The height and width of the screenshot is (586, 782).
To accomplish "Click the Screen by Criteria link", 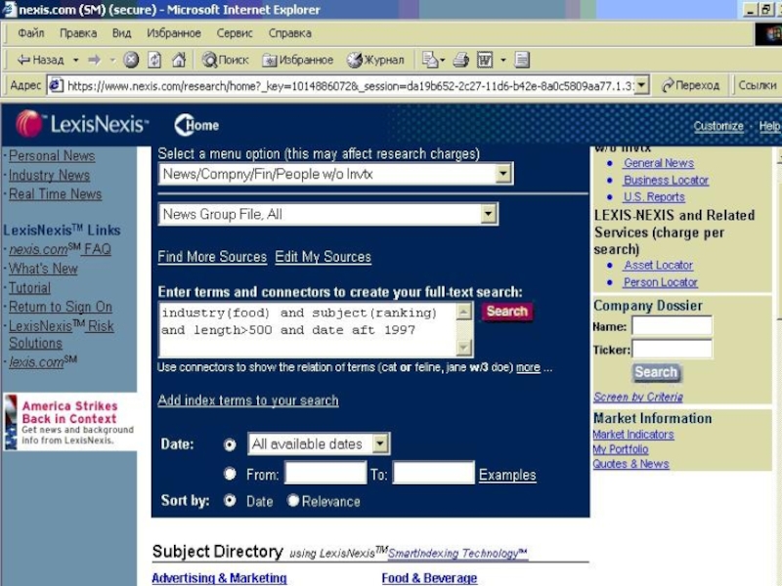I will tap(638, 398).
